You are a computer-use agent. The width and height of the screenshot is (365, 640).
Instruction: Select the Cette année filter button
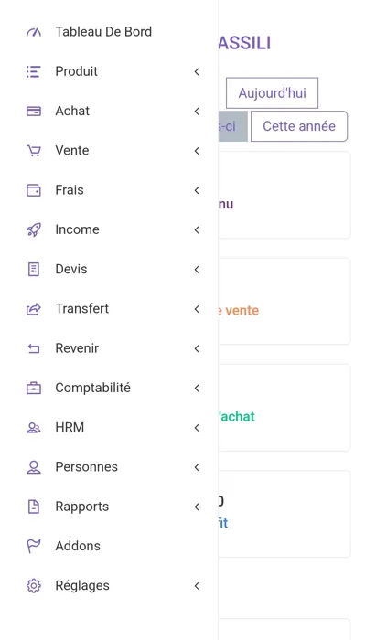299,126
